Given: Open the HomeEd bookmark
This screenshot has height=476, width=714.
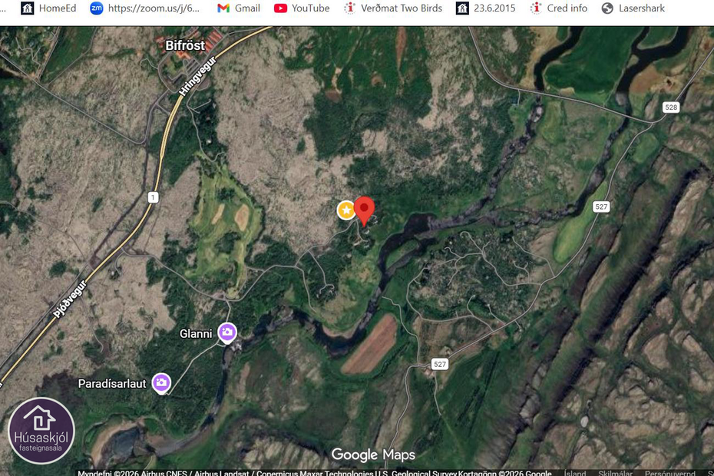Looking at the screenshot, I should pyautogui.click(x=48, y=8).
